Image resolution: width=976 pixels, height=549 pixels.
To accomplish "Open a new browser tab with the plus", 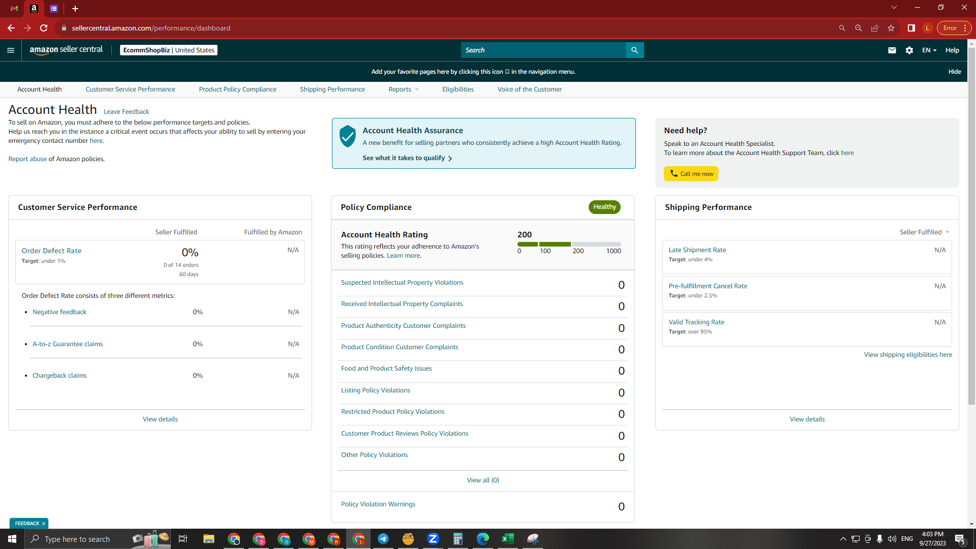I will [75, 9].
